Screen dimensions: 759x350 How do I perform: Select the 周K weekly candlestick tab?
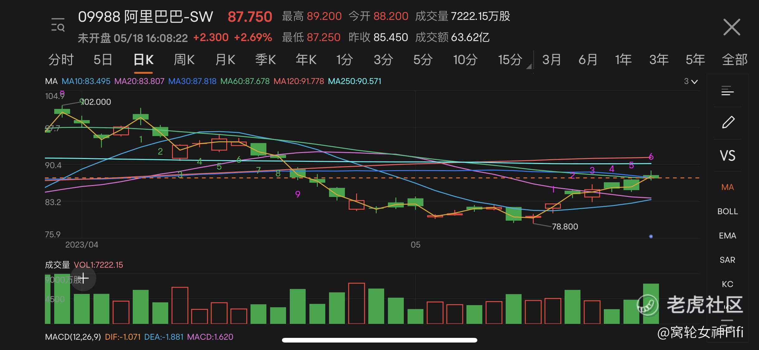184,59
